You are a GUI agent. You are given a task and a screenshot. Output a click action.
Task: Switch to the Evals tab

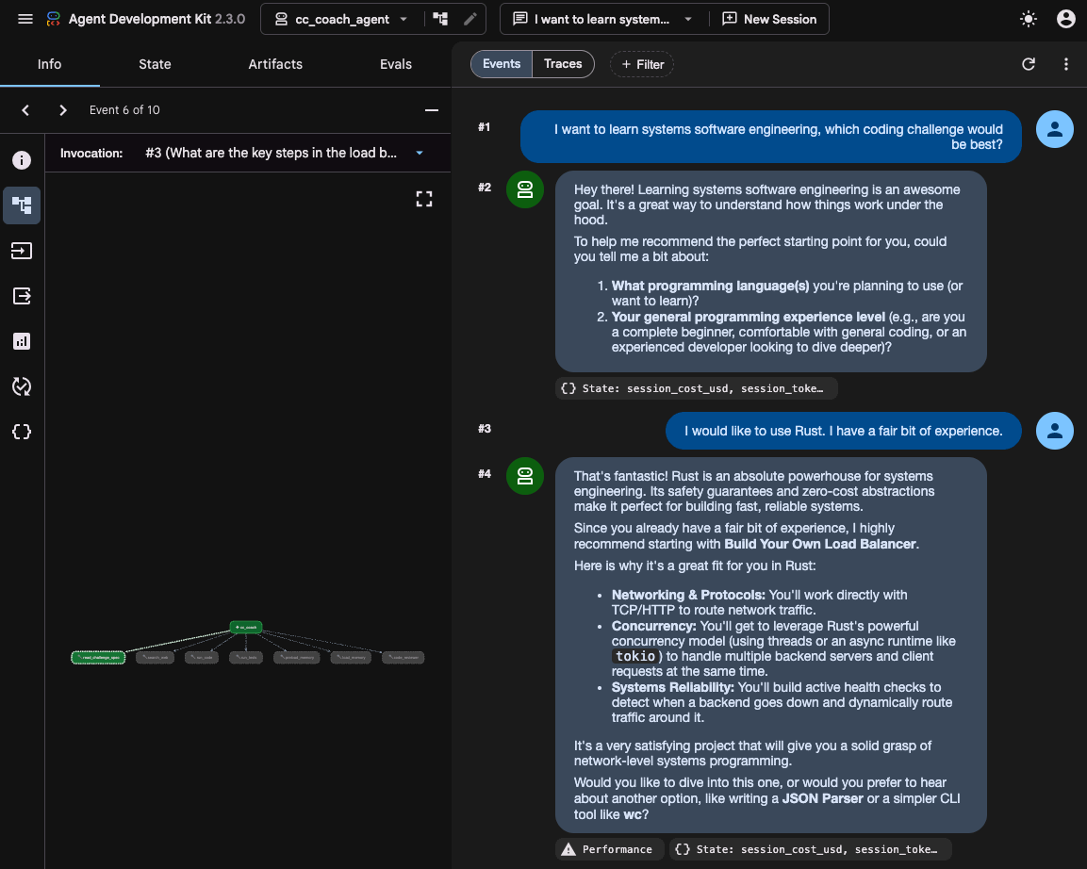[x=396, y=64]
